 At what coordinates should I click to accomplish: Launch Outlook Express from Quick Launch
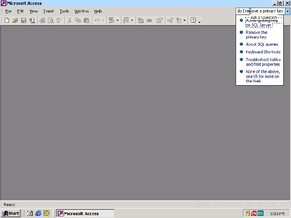pyautogui.click(x=30, y=214)
